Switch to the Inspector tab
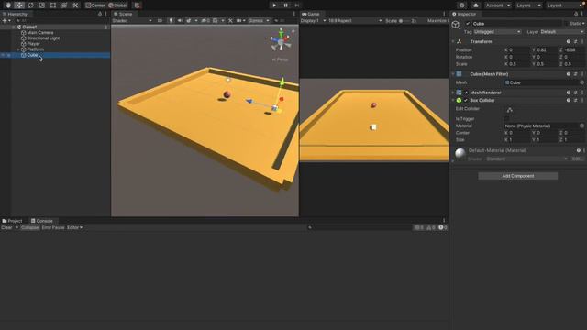This screenshot has width=587, height=330. (464, 14)
